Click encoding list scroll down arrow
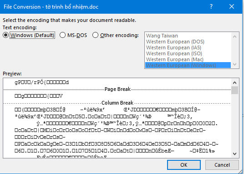The image size is (244, 174). pyautogui.click(x=234, y=64)
